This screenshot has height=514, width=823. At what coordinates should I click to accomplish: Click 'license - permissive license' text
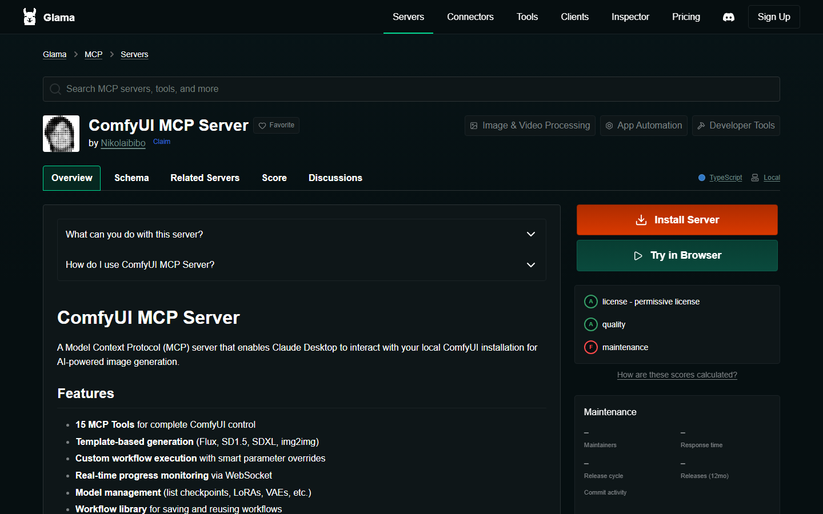coord(651,302)
